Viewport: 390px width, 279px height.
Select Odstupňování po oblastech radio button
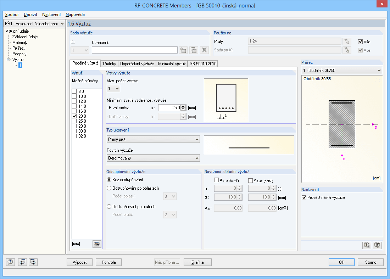(109, 188)
